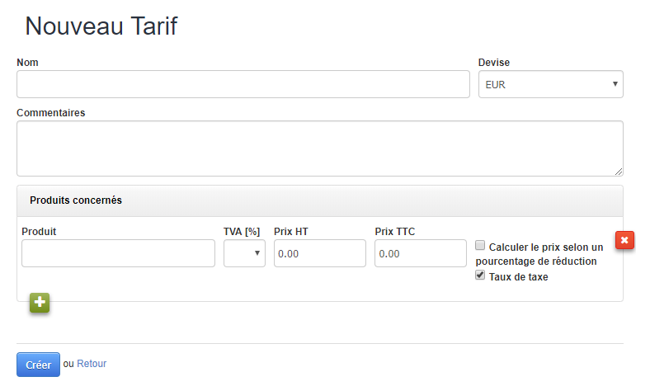Click the Commentaires textarea resize handle
Image resolution: width=650 pixels, height=391 pixels.
pyautogui.click(x=618, y=171)
